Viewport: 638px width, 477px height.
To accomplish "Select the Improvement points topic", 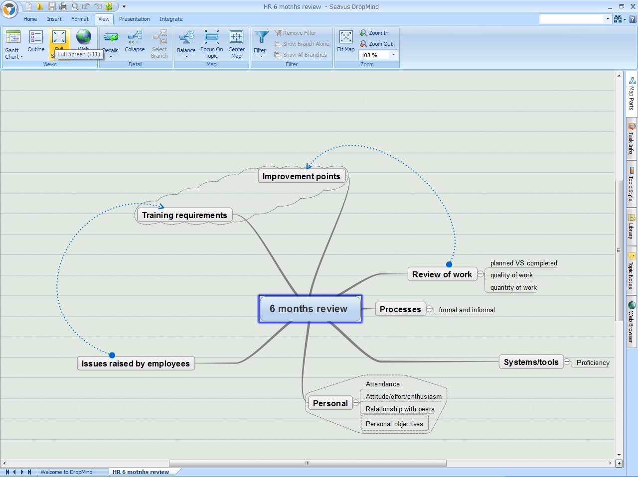I will point(302,176).
